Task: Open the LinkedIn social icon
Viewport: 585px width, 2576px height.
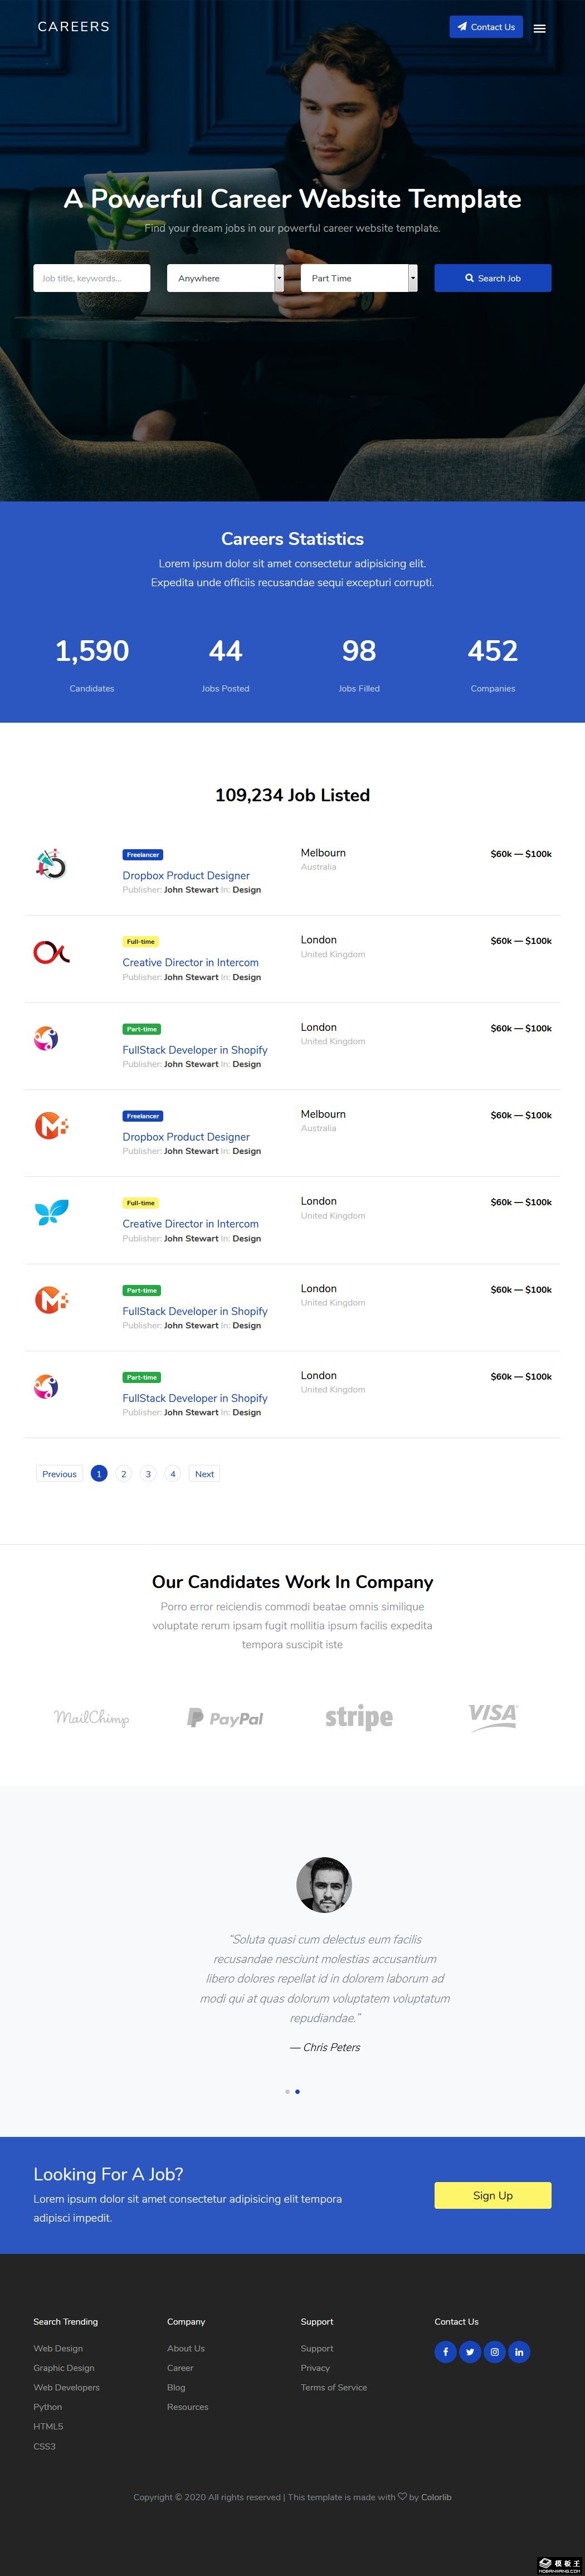Action: coord(519,2351)
